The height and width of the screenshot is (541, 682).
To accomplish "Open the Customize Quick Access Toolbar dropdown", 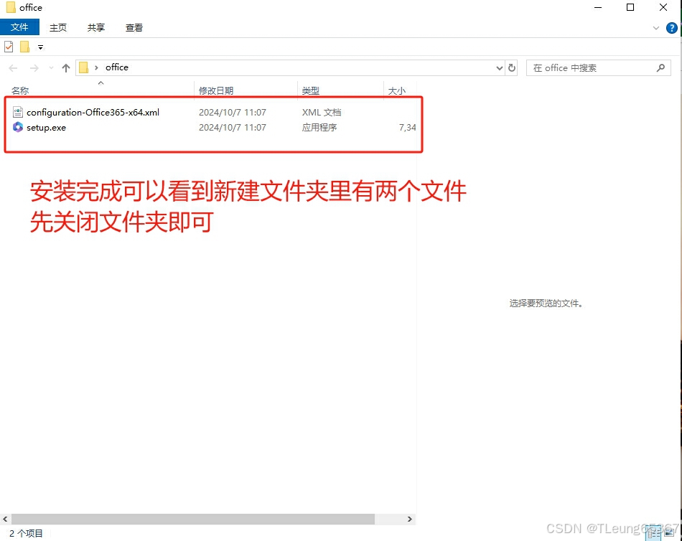I will pyautogui.click(x=40, y=47).
